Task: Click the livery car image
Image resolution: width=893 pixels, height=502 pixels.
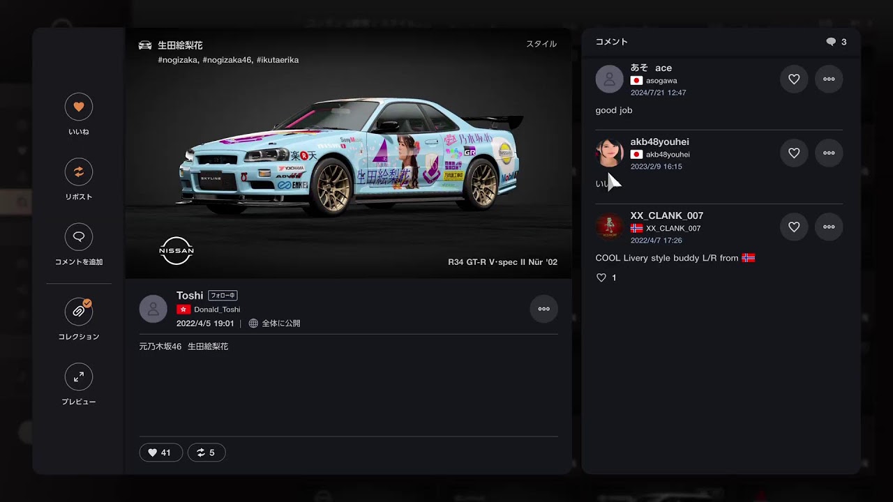Action: [349, 157]
